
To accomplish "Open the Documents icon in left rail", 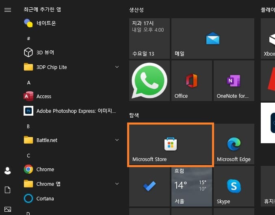I will coord(8,190).
